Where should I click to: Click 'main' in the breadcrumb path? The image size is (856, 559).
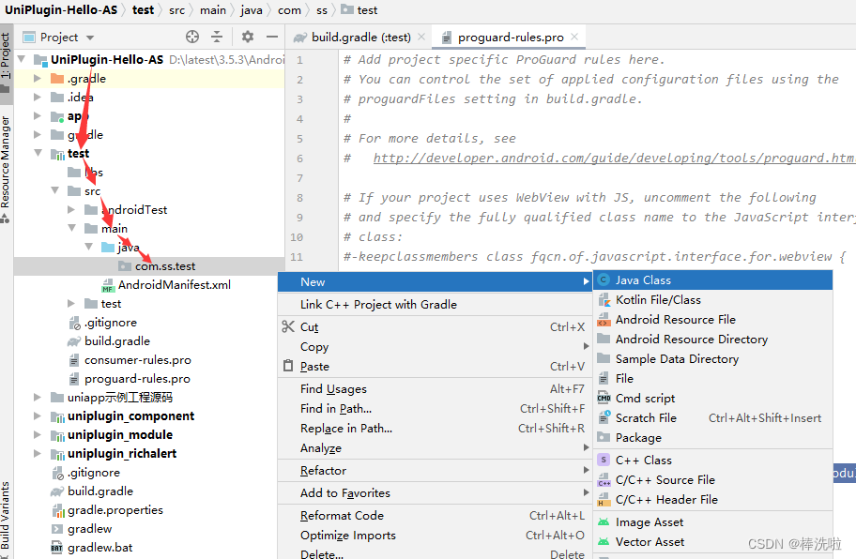tap(212, 10)
